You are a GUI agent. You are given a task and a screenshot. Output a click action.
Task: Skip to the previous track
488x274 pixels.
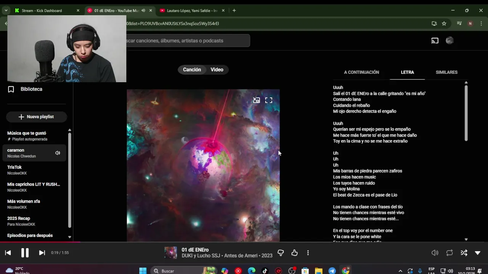pyautogui.click(x=8, y=253)
